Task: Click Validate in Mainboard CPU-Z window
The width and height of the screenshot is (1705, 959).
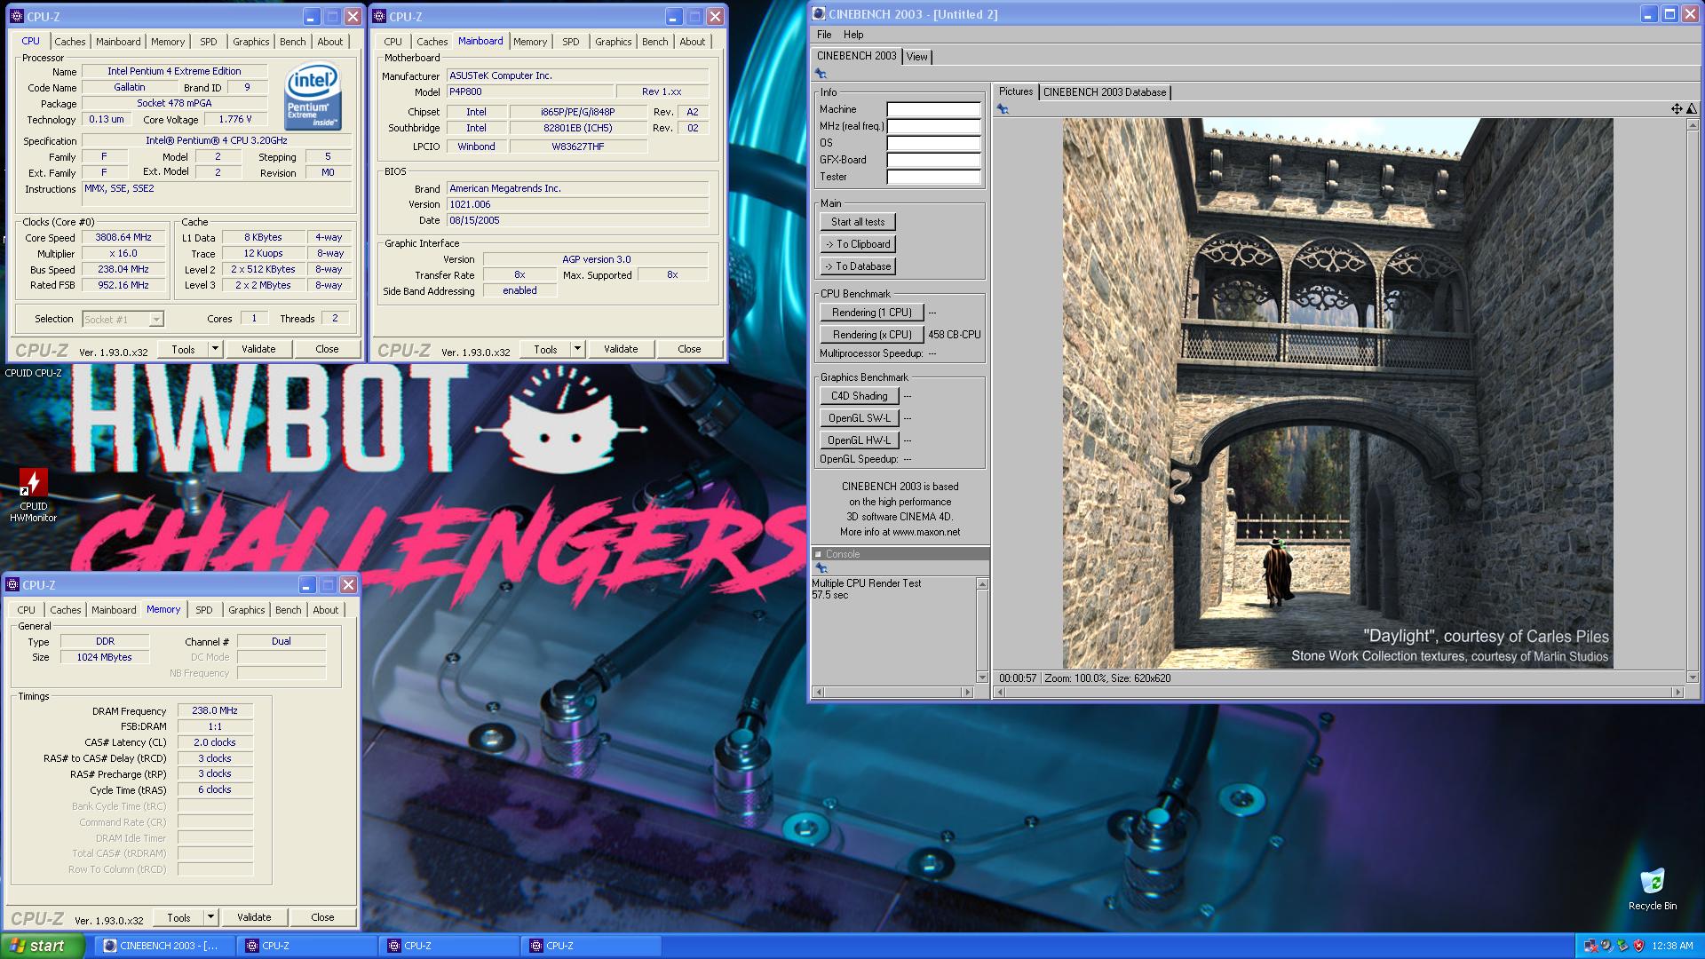Action: tap(621, 349)
